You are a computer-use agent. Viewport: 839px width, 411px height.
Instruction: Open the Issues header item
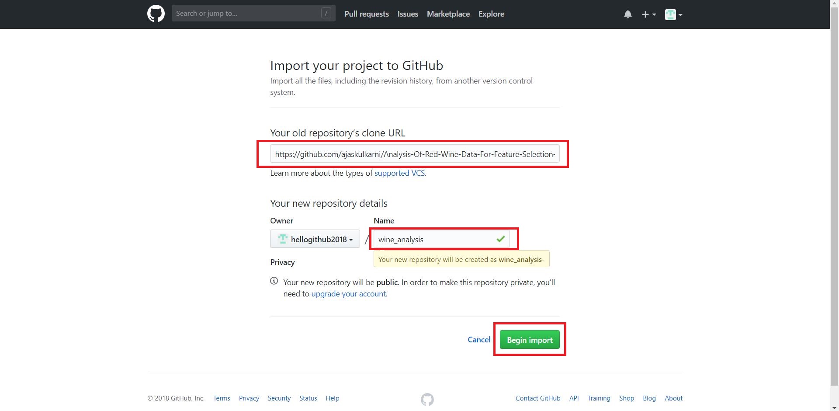point(408,14)
